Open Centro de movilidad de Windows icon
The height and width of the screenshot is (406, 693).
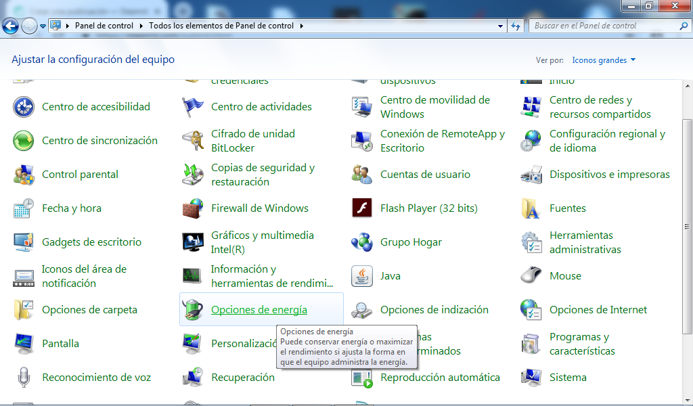point(362,107)
